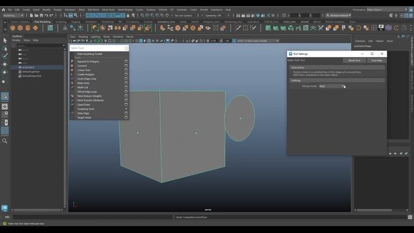Click the polygon cube icon on the shelf
Screen dimensions: 414x233
[x=20, y=28]
